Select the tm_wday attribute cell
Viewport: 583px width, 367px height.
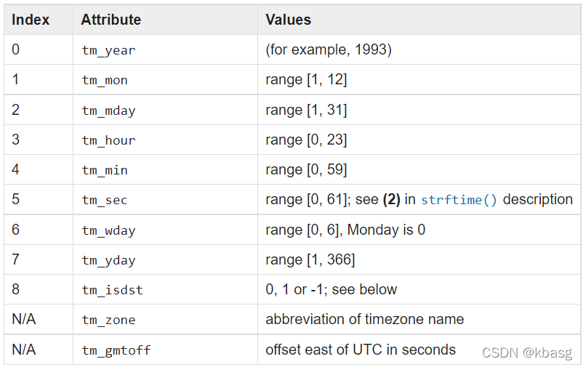(x=108, y=230)
